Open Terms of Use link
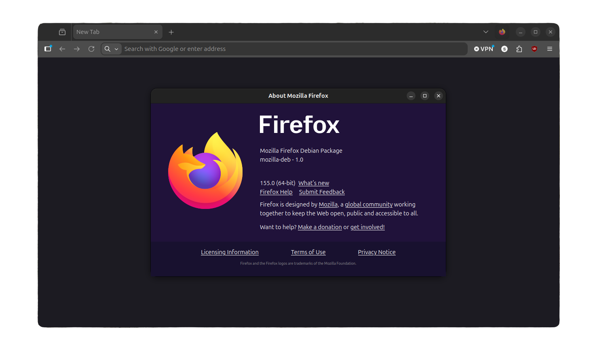This screenshot has width=595, height=356. (308, 252)
